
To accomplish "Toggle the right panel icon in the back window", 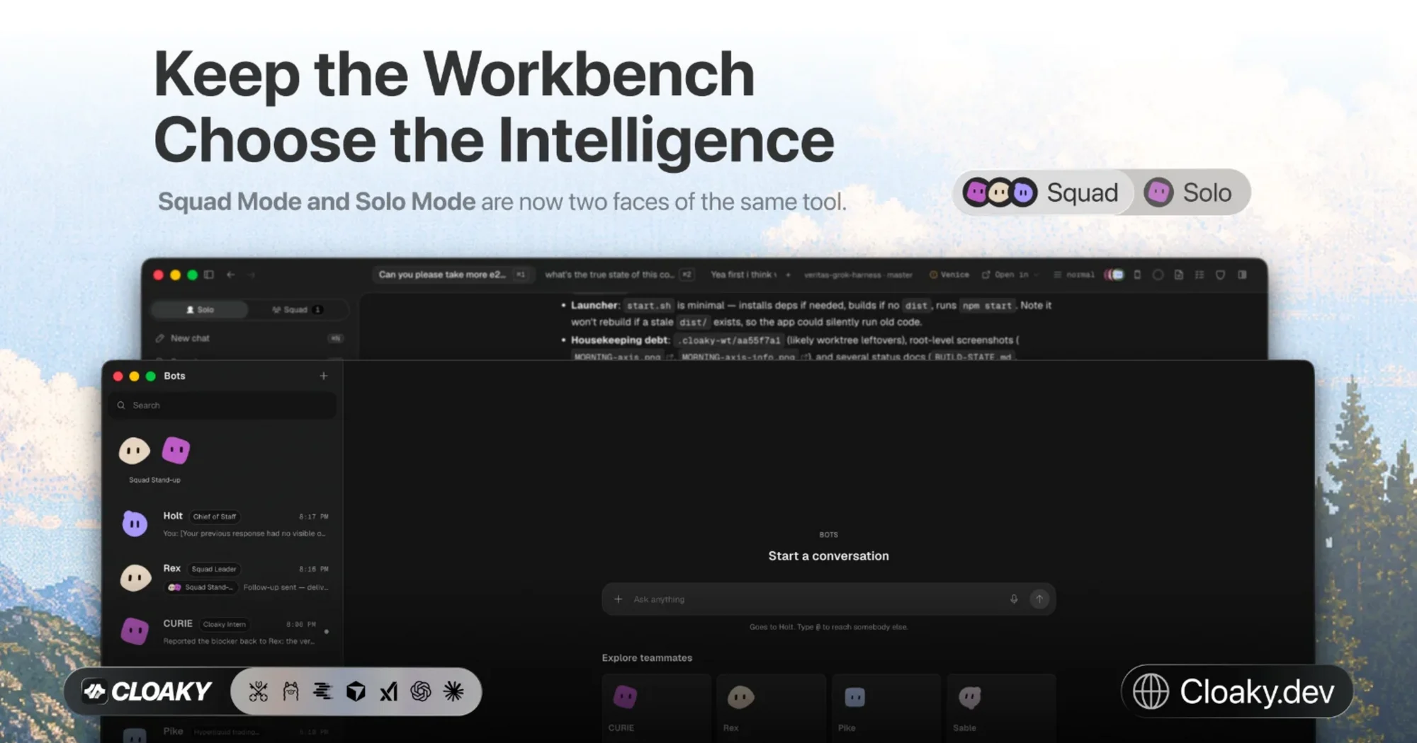I will 1242,275.
